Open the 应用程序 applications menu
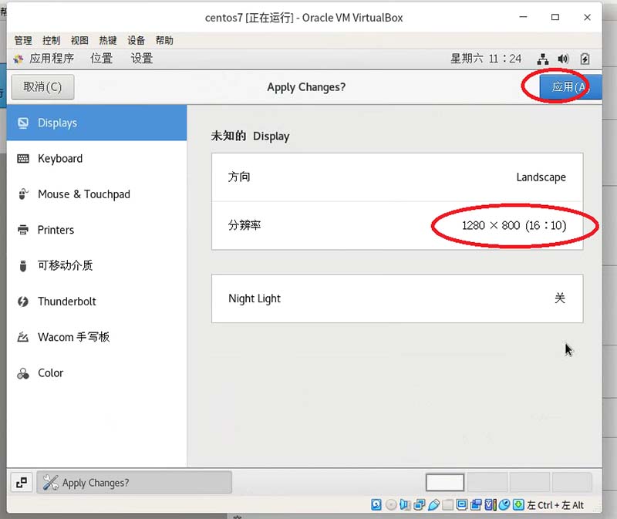The height and width of the screenshot is (519, 617). (44, 59)
